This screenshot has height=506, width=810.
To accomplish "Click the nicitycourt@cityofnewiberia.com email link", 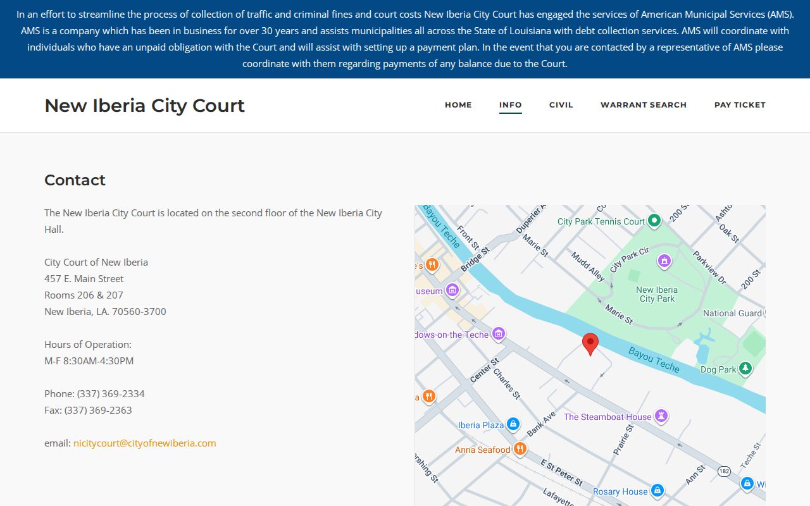I will pos(145,443).
